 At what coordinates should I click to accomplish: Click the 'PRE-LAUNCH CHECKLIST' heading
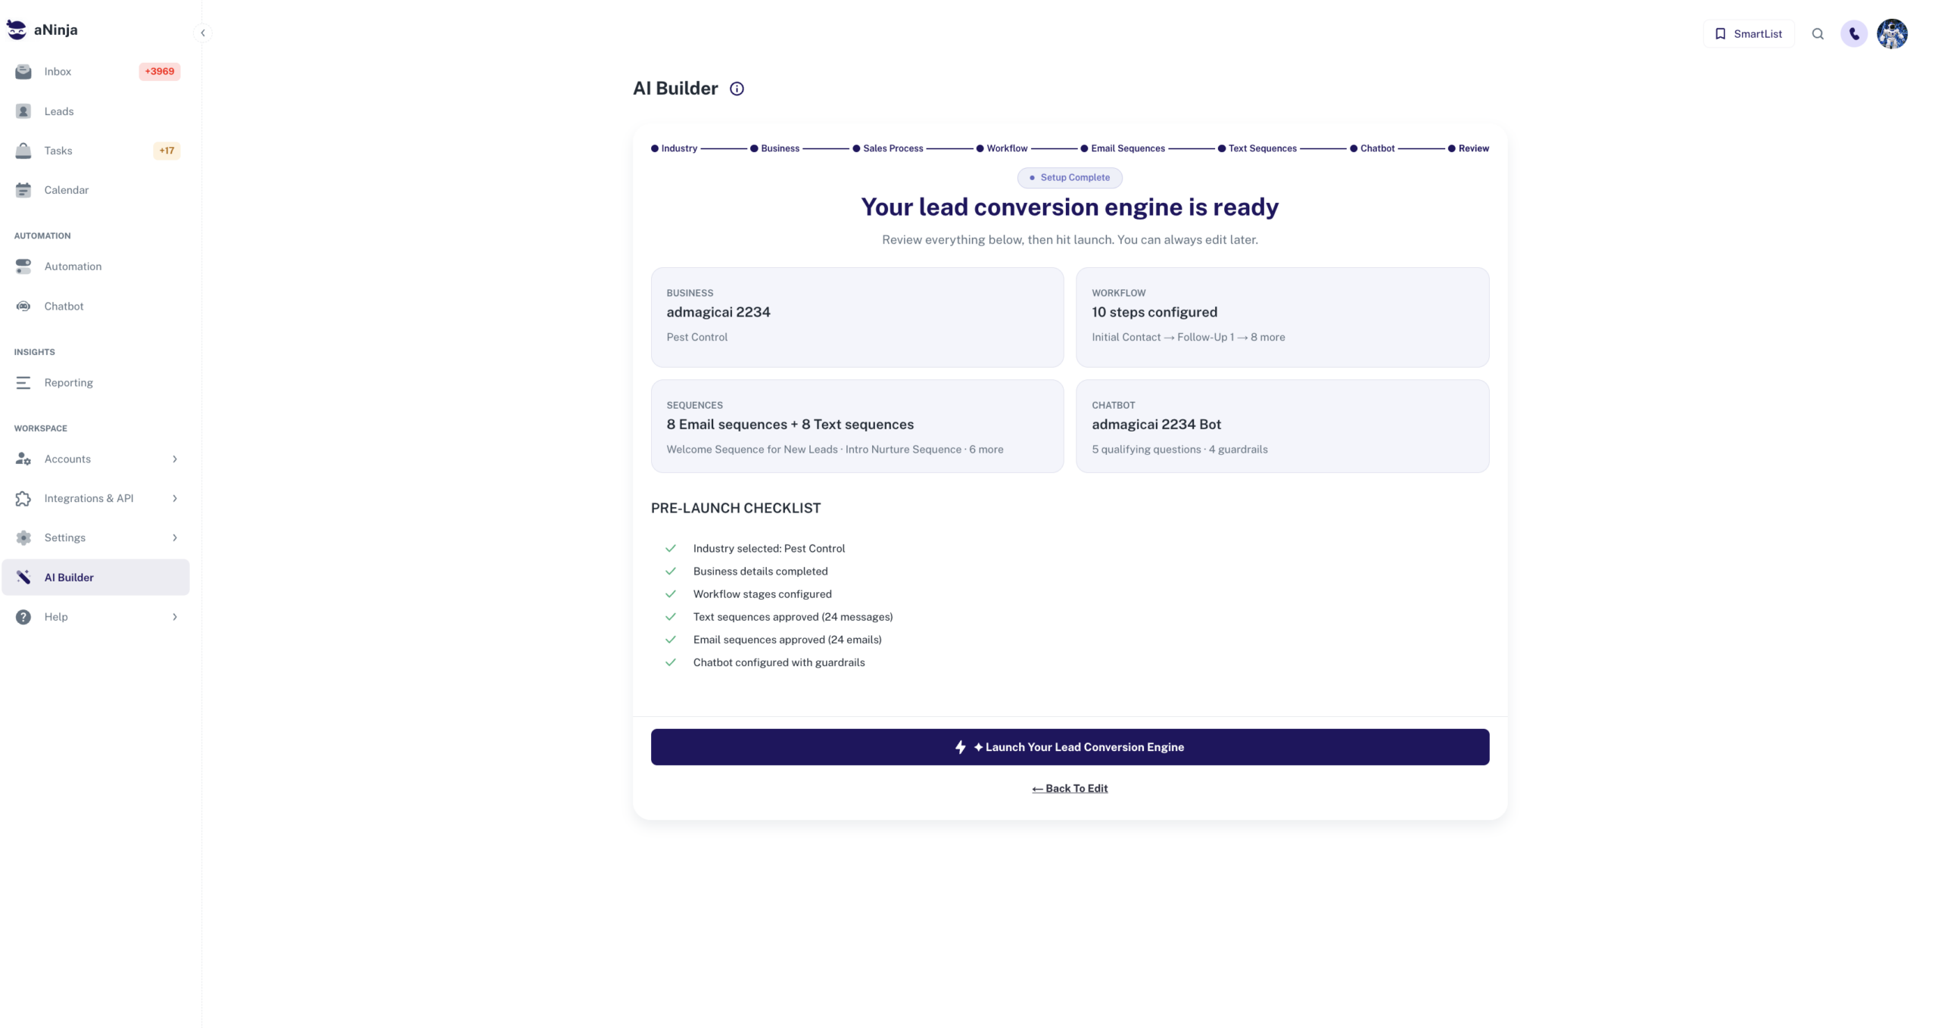click(736, 508)
